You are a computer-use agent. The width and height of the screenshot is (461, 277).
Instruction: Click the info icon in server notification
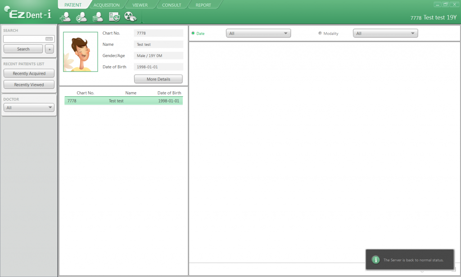(375, 260)
